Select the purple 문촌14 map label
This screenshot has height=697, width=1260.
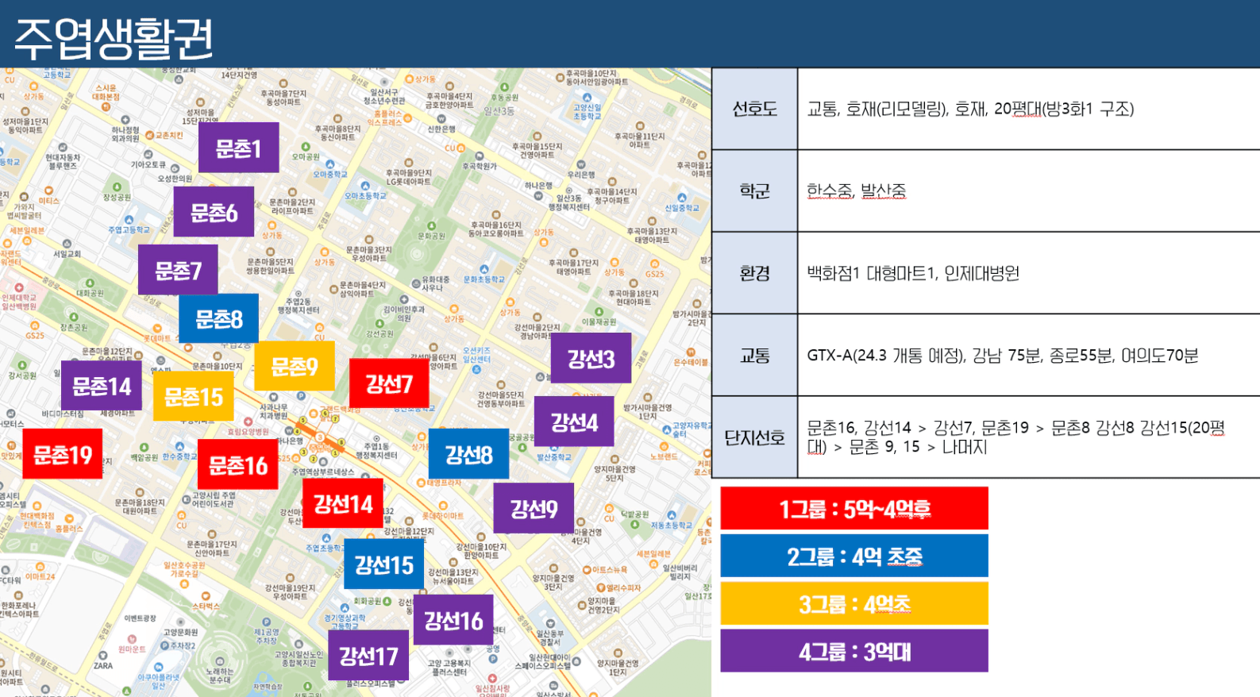[x=102, y=386]
